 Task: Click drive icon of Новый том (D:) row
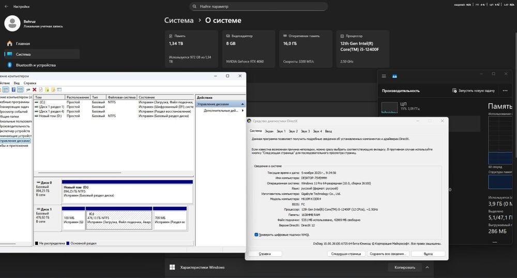coord(37,116)
